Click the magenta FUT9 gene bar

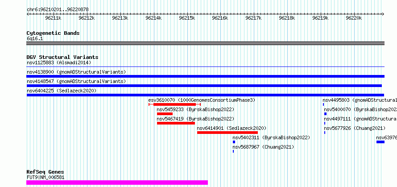pos(117,183)
